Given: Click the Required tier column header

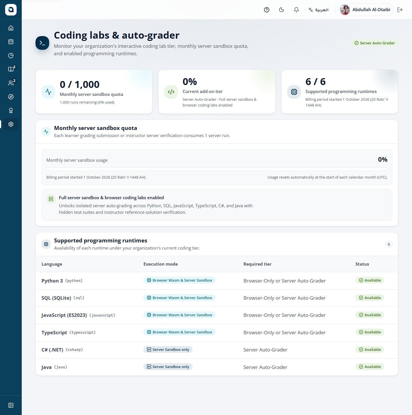Looking at the screenshot, I should click(x=257, y=264).
